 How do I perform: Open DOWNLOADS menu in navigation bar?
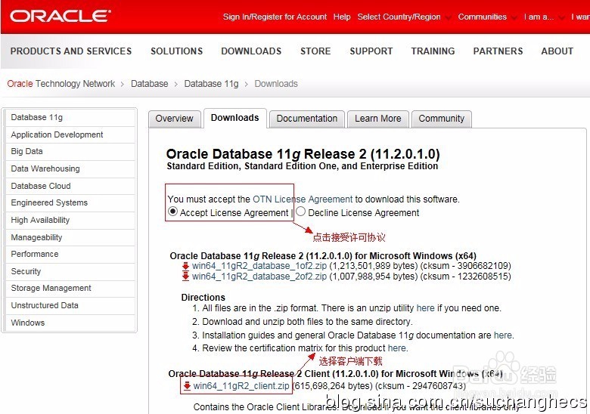pyautogui.click(x=251, y=51)
